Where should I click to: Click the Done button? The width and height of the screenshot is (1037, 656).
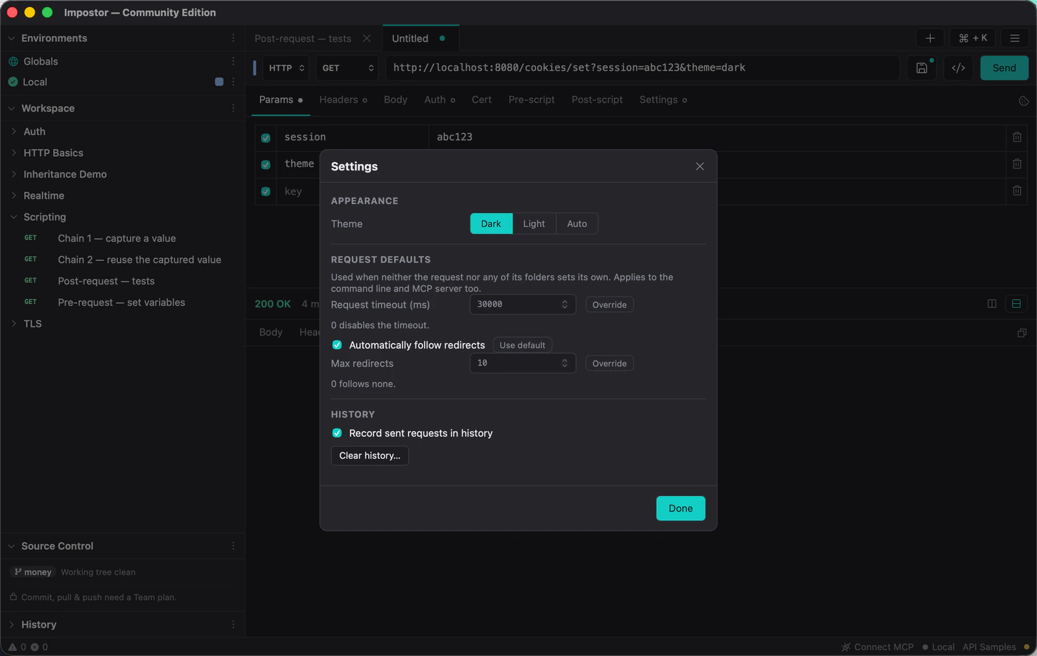pyautogui.click(x=681, y=508)
